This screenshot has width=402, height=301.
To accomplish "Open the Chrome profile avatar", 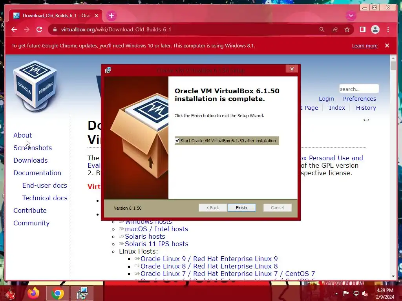I will pos(375,29).
